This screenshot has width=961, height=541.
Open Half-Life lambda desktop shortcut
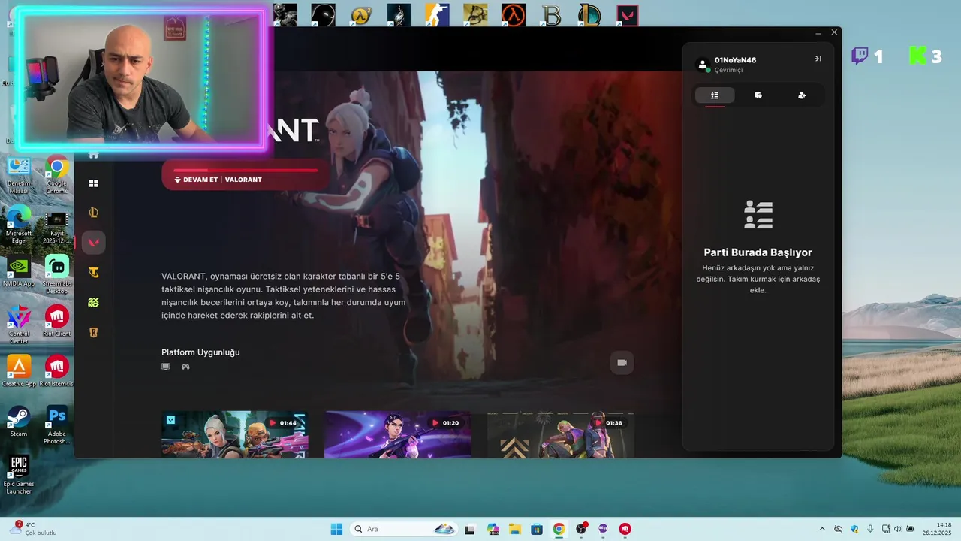pos(514,14)
